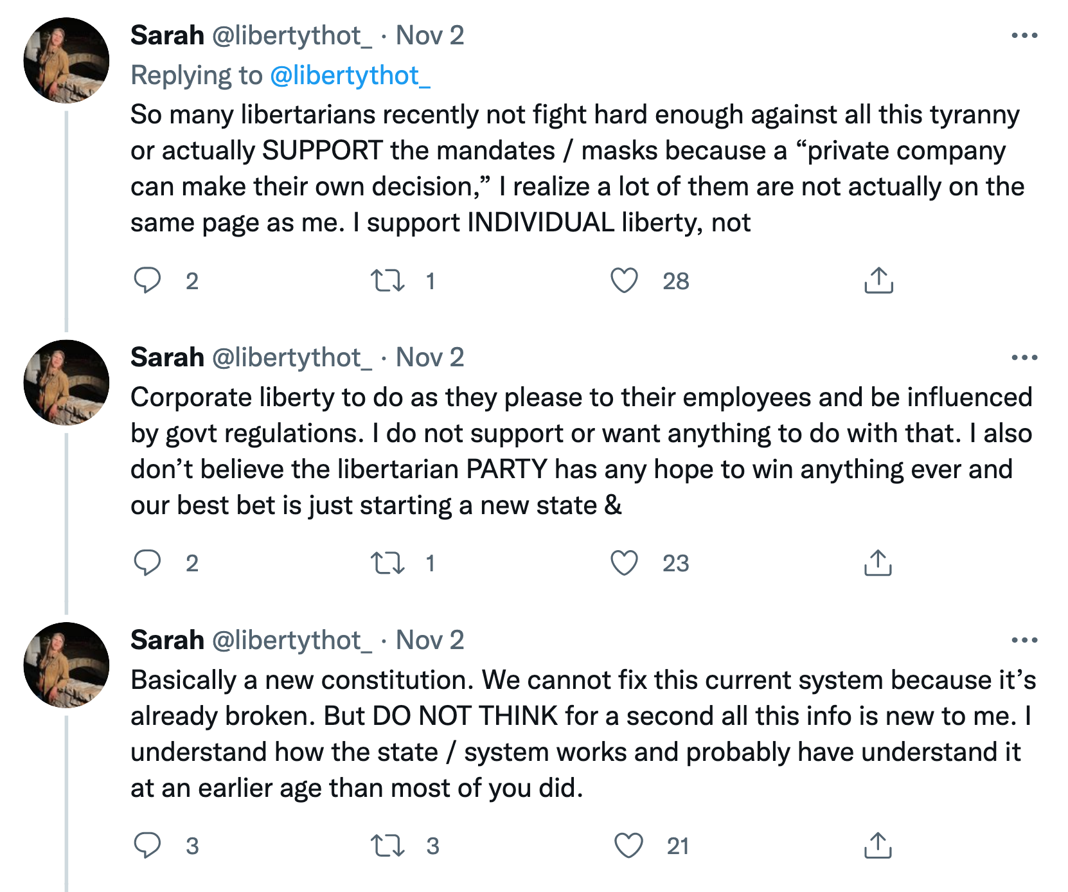Screen dimensions: 1068x892
Task: Open the @libertythot_ replying-to link
Action: [x=350, y=76]
